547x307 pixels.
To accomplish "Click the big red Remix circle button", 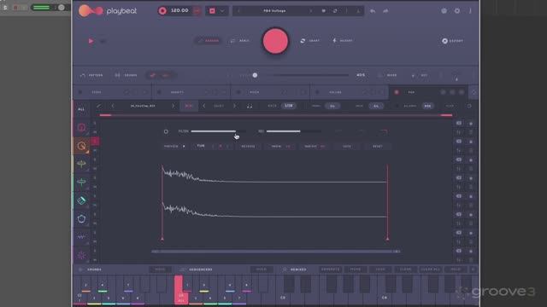I will coord(275,41).
